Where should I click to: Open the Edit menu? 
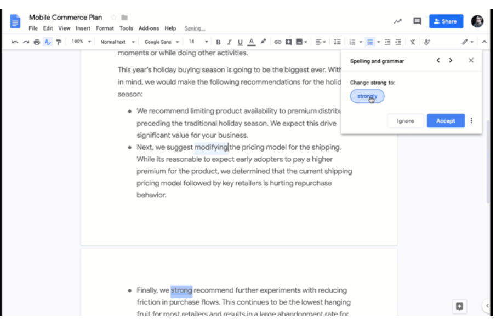[48, 28]
